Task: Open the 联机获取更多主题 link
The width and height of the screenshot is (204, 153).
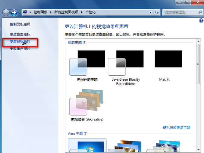Action: pos(177,127)
